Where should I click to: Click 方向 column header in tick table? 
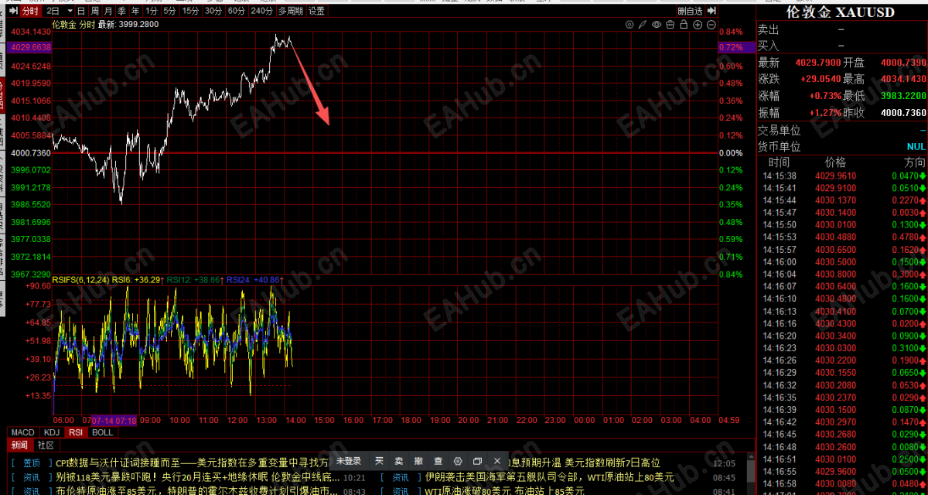click(914, 162)
